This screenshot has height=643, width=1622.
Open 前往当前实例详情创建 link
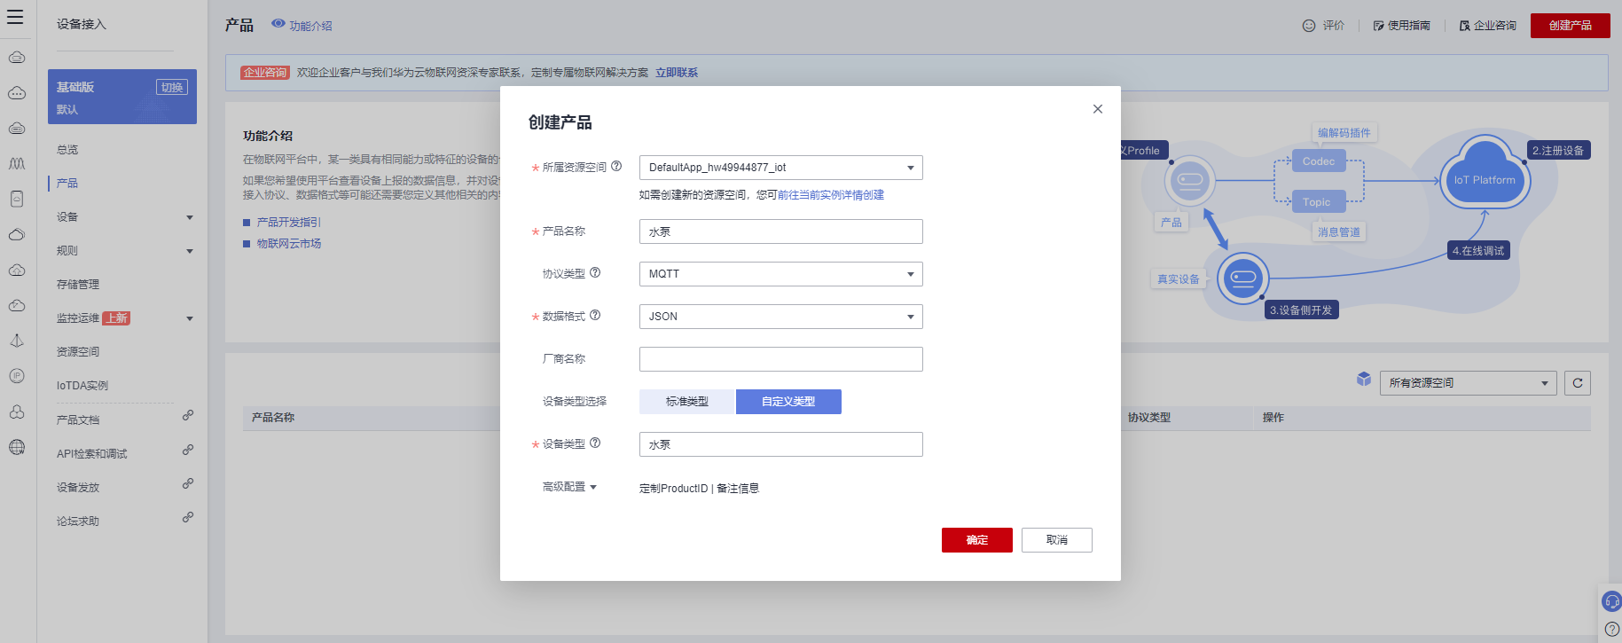pos(831,195)
